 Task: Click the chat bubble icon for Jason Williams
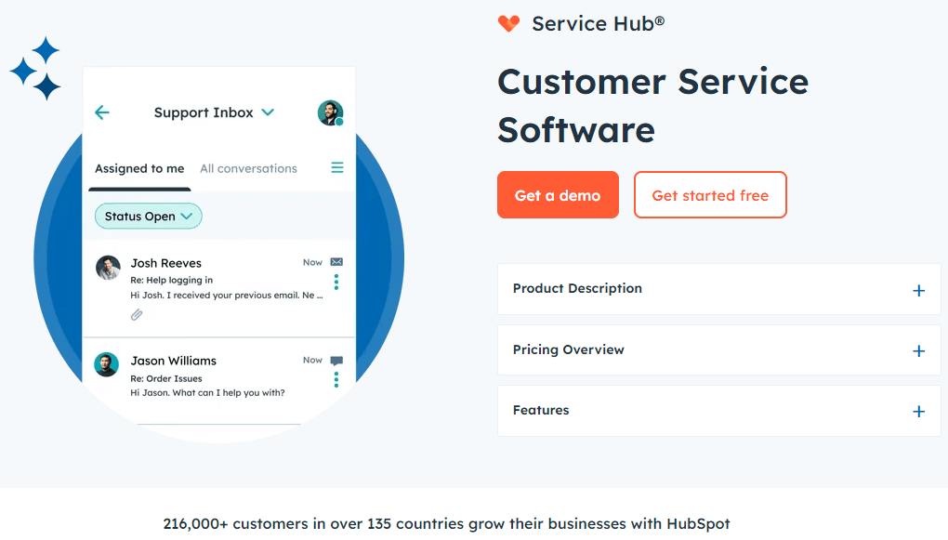pos(336,361)
